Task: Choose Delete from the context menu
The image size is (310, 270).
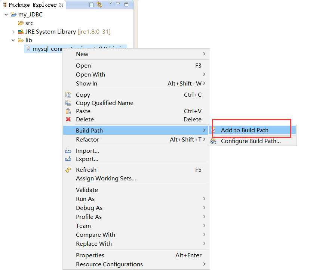Action: pyautogui.click(x=136, y=120)
